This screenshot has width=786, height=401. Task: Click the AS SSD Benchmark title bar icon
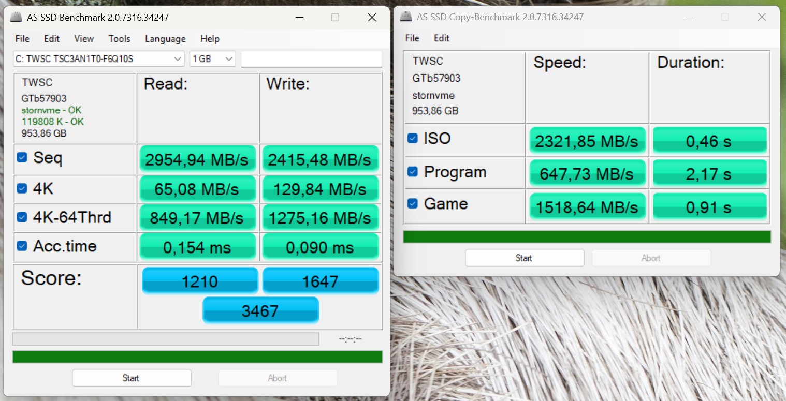tap(17, 18)
